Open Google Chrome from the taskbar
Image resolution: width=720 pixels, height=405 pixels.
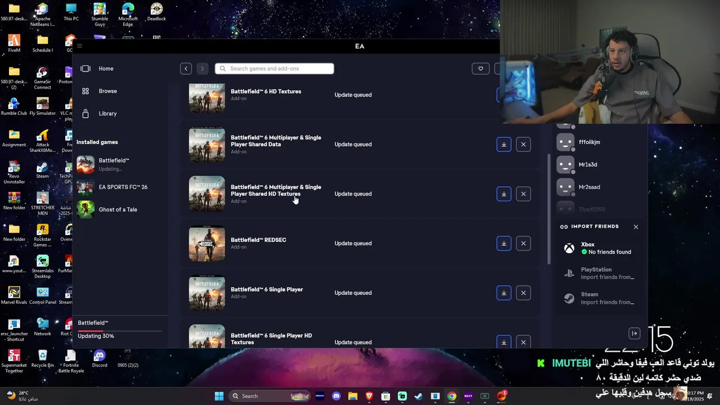(452, 396)
